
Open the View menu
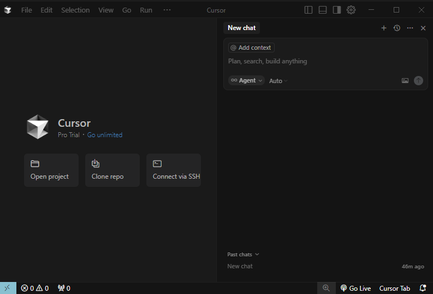point(106,10)
